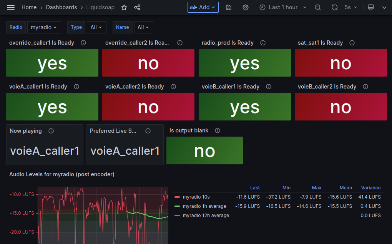Toggle myradio 1h average series in legend
The width and height of the screenshot is (392, 244).
click(204, 206)
